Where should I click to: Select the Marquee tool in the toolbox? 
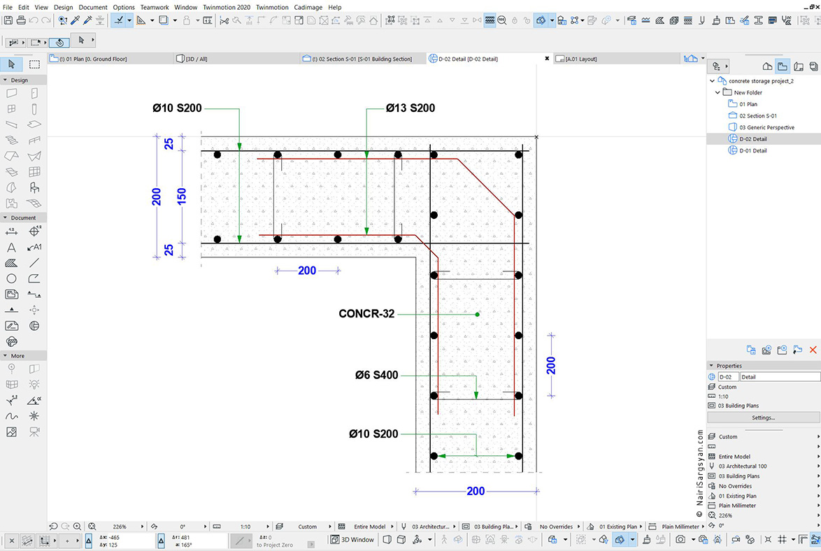point(34,64)
